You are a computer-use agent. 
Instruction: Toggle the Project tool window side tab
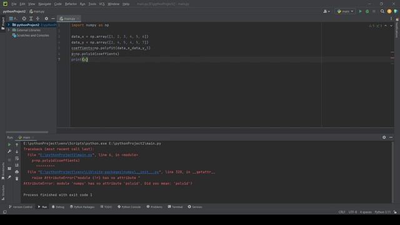[2, 23]
